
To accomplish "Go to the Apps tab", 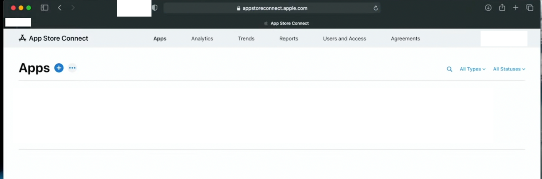I will tap(160, 39).
